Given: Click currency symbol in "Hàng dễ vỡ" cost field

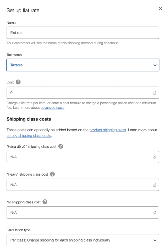Looking at the screenshot, I should (155, 157).
